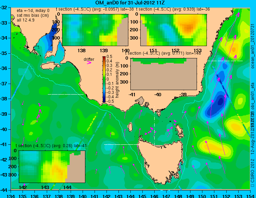Click the 'eta +-1d, mday 0' annotation
The height and width of the screenshot is (198, 256).
33,11
